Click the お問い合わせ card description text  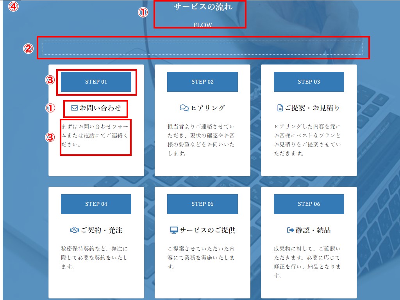[95, 136]
